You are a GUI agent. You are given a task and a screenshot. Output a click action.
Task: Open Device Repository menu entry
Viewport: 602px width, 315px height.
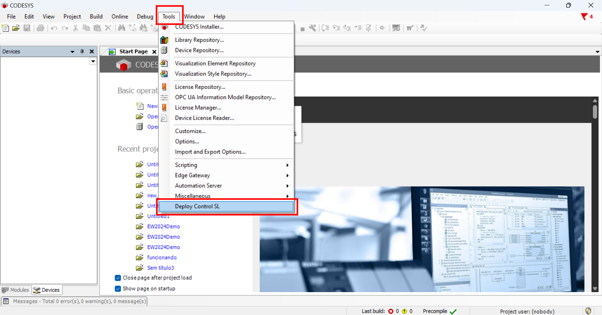click(x=226, y=50)
